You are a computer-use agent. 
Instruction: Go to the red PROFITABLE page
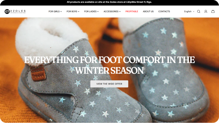pyautogui.click(x=132, y=11)
